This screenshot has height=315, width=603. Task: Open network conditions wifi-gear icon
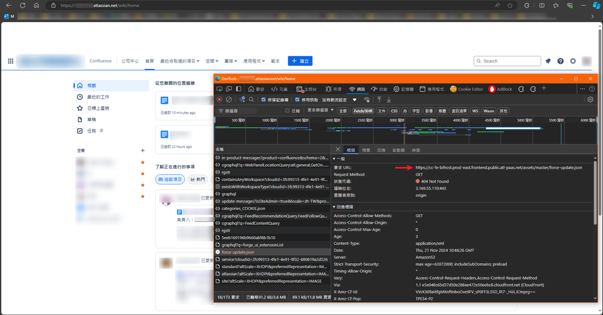point(367,100)
